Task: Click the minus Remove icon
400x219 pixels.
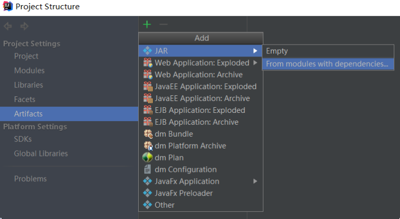Action: click(163, 24)
